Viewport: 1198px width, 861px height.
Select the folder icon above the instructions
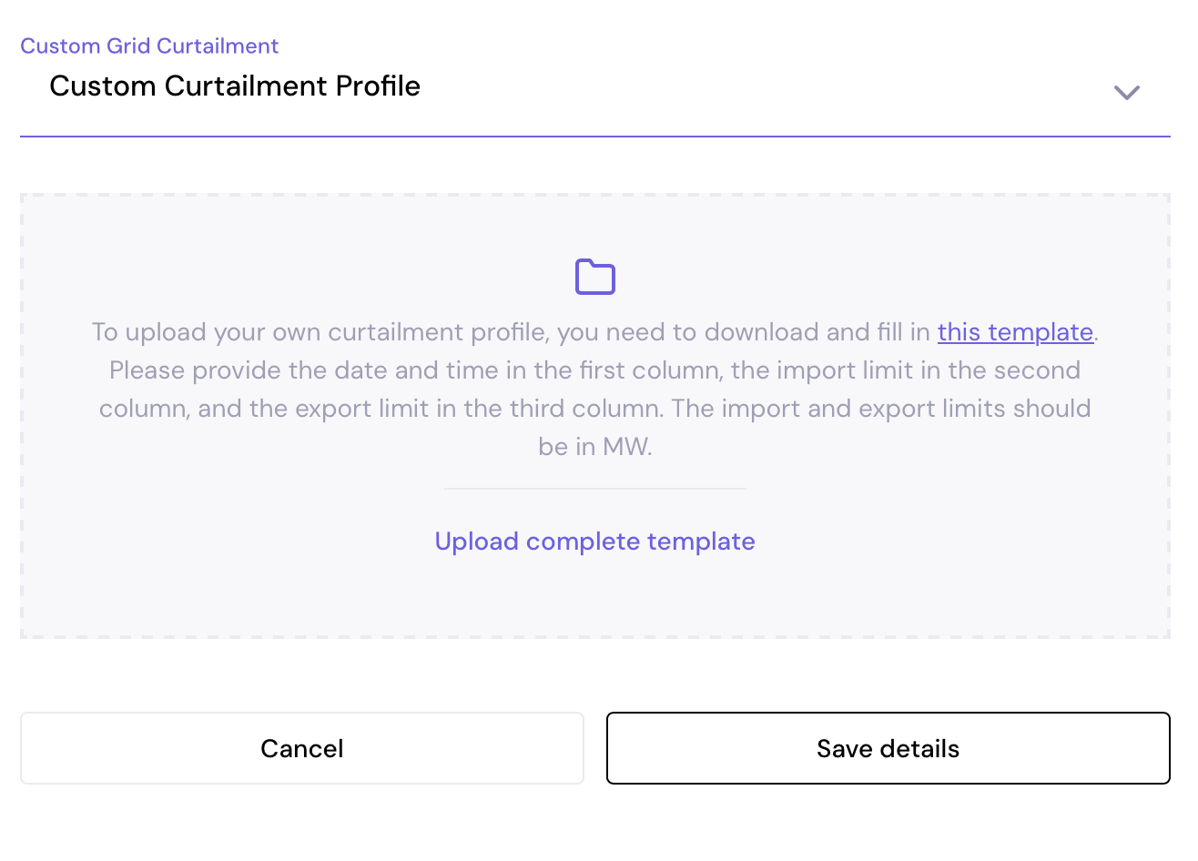(594, 277)
